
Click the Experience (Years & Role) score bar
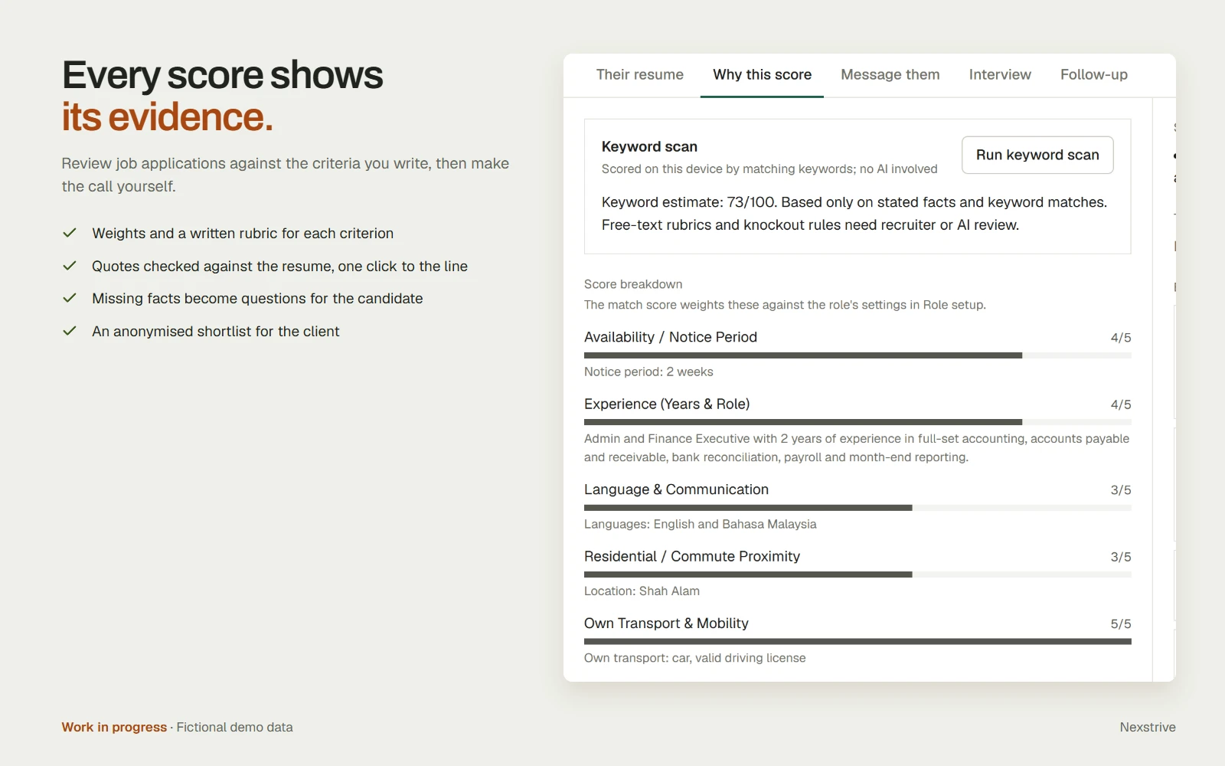pyautogui.click(x=857, y=422)
